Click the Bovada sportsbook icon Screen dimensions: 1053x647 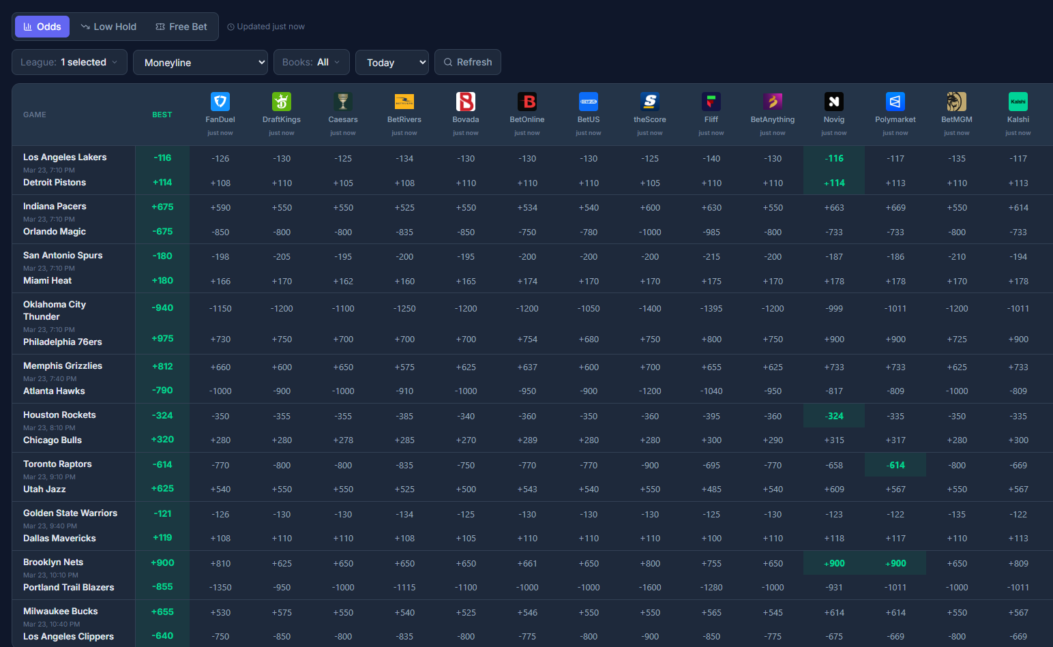click(x=466, y=102)
